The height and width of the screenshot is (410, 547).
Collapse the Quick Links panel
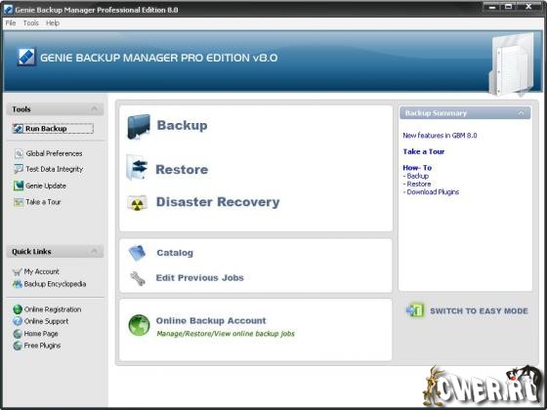pos(94,252)
